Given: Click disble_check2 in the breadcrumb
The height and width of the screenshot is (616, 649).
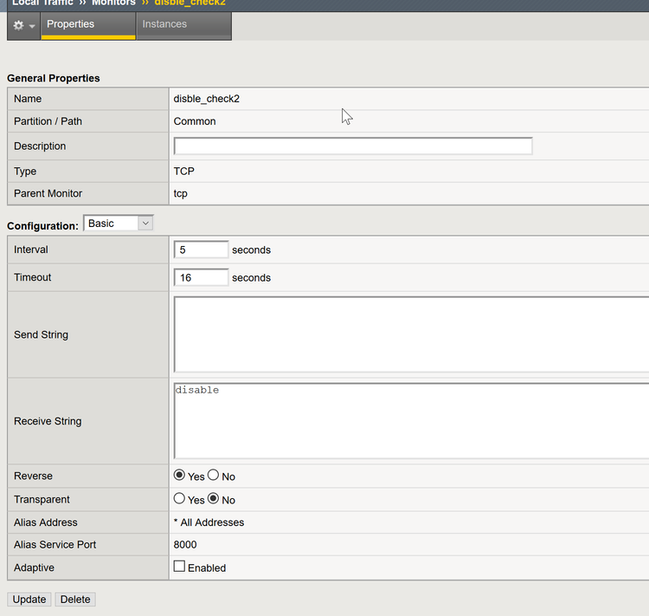Looking at the screenshot, I should click(190, 3).
